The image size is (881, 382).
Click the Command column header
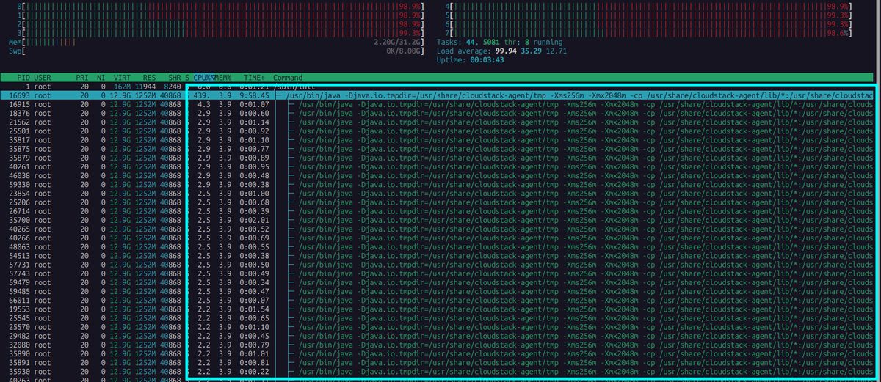coord(288,77)
